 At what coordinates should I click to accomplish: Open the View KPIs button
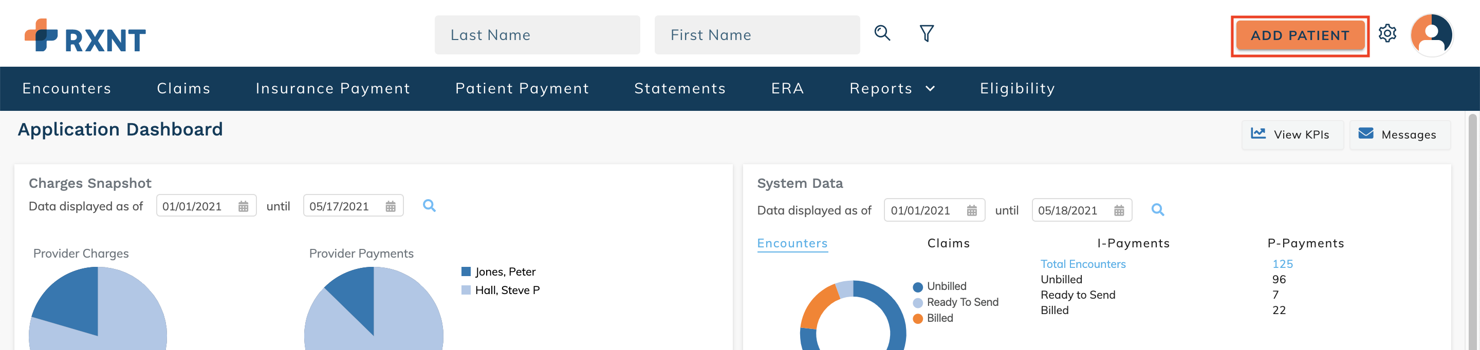(1291, 134)
